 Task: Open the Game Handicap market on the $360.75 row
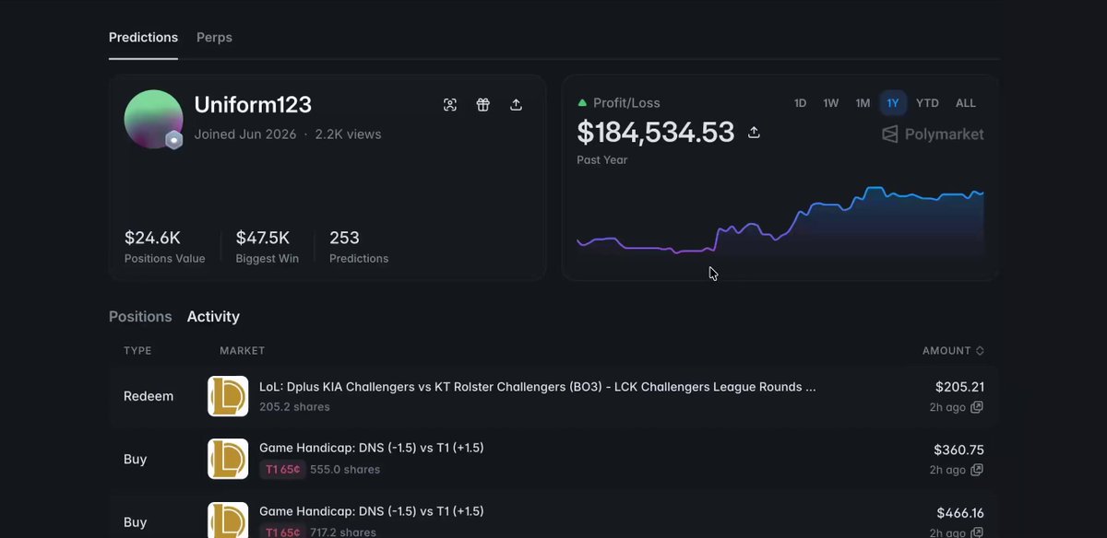coord(372,448)
